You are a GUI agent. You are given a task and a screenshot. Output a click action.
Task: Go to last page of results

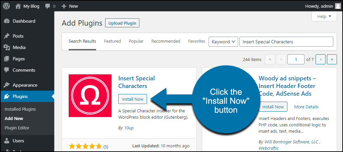[x=332, y=59]
